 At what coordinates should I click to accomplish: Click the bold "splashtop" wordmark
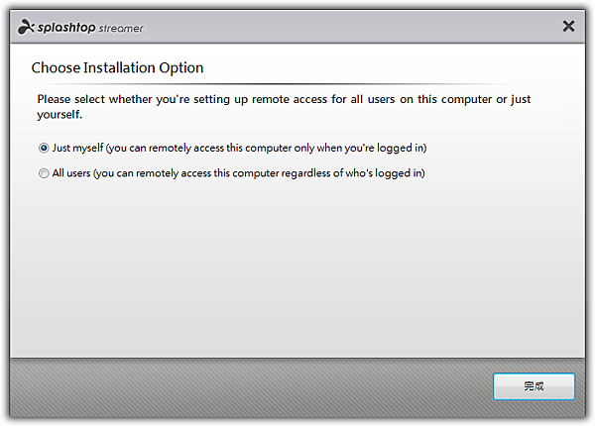tap(66, 28)
